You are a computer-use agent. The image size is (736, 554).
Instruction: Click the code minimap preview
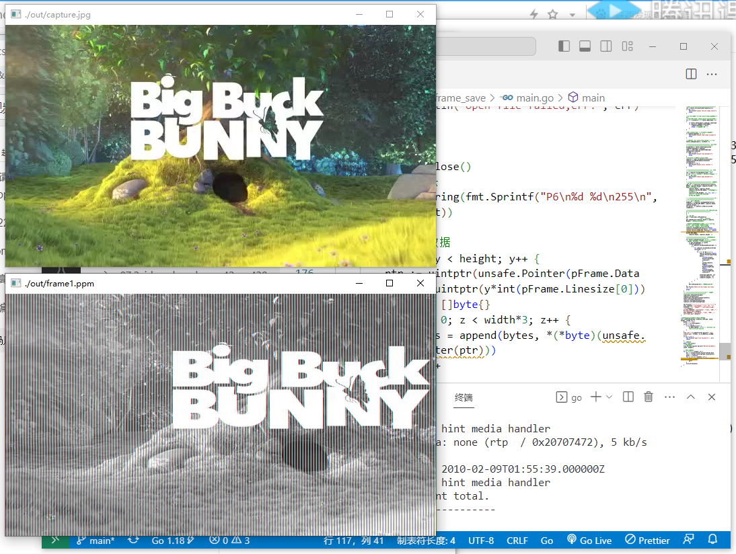click(700, 237)
